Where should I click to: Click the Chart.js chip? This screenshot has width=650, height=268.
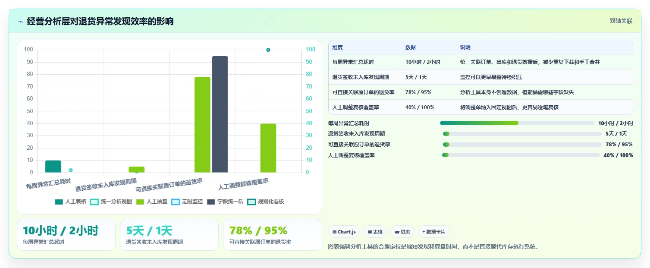click(x=344, y=232)
